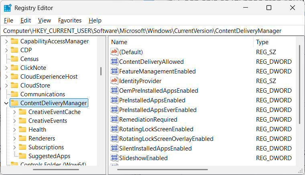Expand the Subscriptions subkey
The width and height of the screenshot is (305, 175).
click(14, 147)
